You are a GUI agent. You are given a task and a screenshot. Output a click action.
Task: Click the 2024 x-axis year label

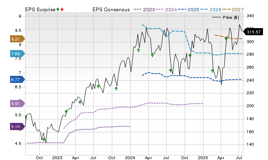(x=130, y=157)
